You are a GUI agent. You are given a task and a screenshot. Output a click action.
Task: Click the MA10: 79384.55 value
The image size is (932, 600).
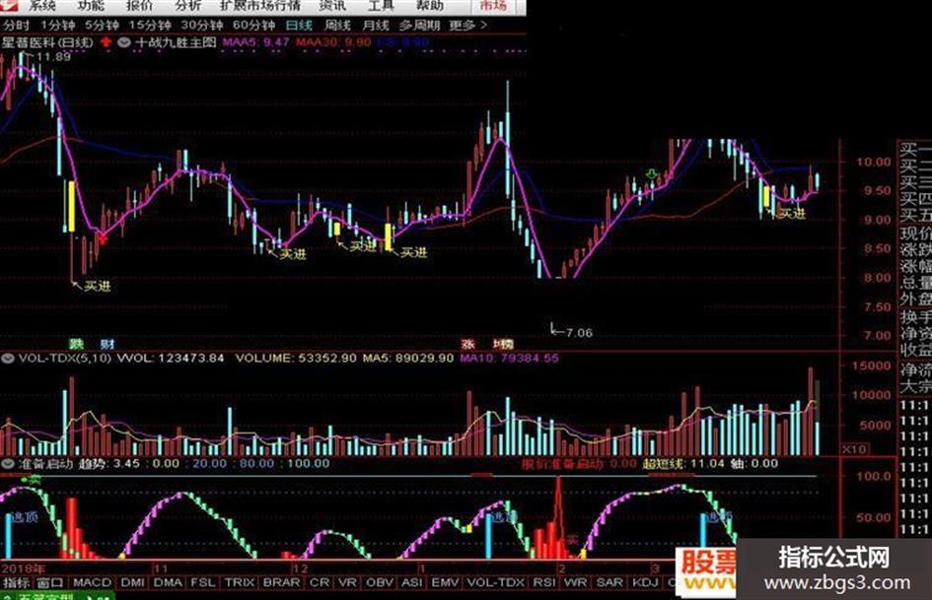(509, 359)
